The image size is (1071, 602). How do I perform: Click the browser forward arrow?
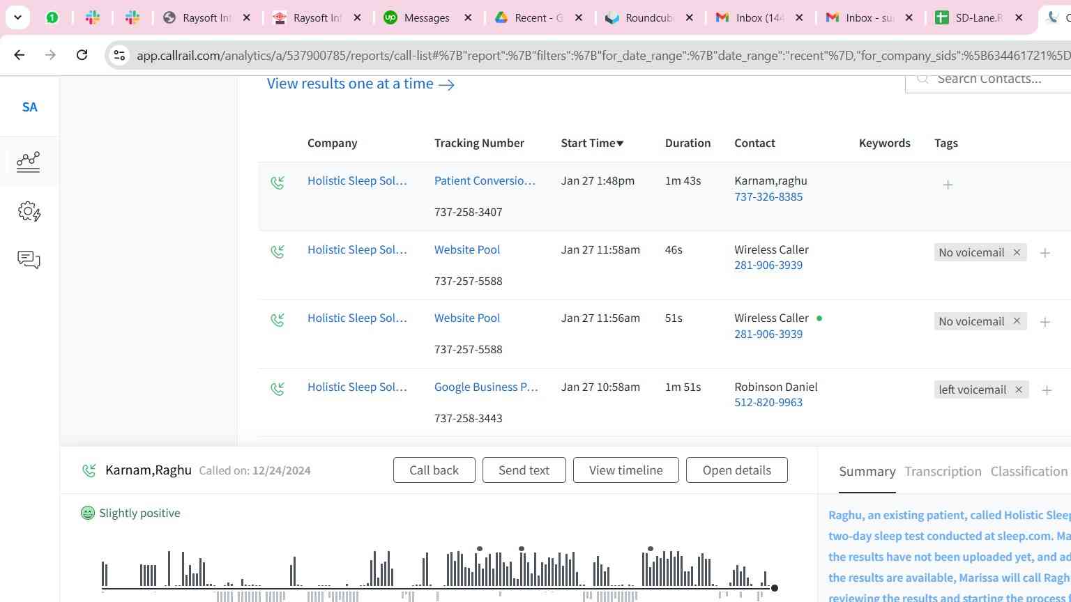[50, 54]
